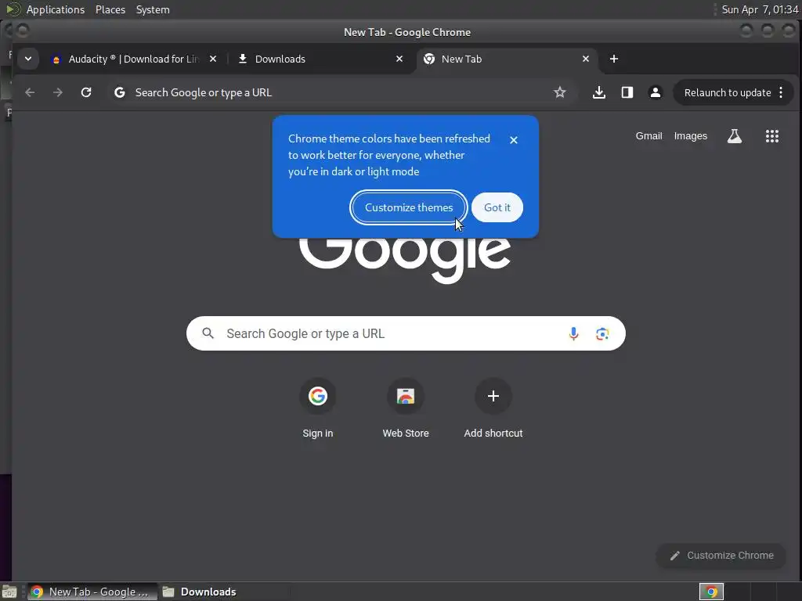The height and width of the screenshot is (601, 802).
Task: Open the Sign in shortcut
Action: point(318,408)
